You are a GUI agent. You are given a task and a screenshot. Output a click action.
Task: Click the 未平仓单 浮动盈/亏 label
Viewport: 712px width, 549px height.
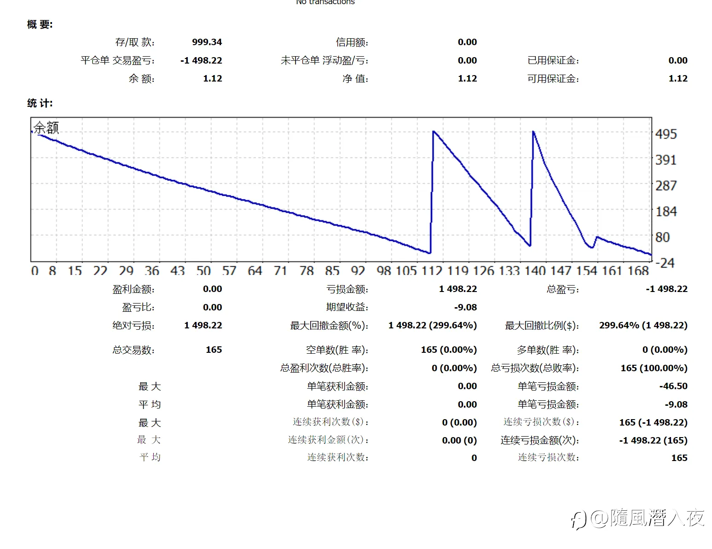pos(324,60)
